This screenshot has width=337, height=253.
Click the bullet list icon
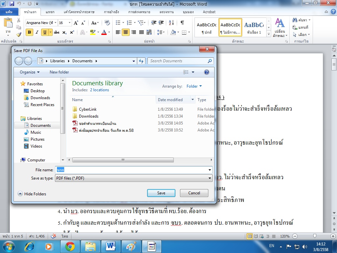(118, 23)
